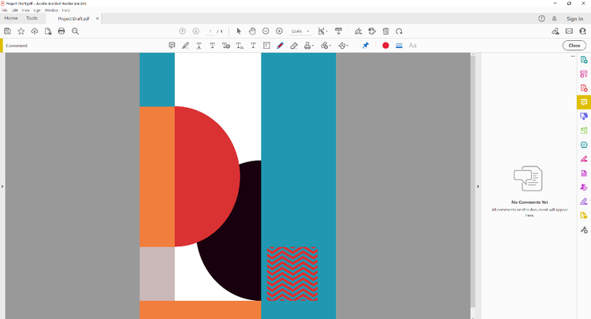The height and width of the screenshot is (319, 591).
Task: Click Sign In
Action: tap(574, 18)
